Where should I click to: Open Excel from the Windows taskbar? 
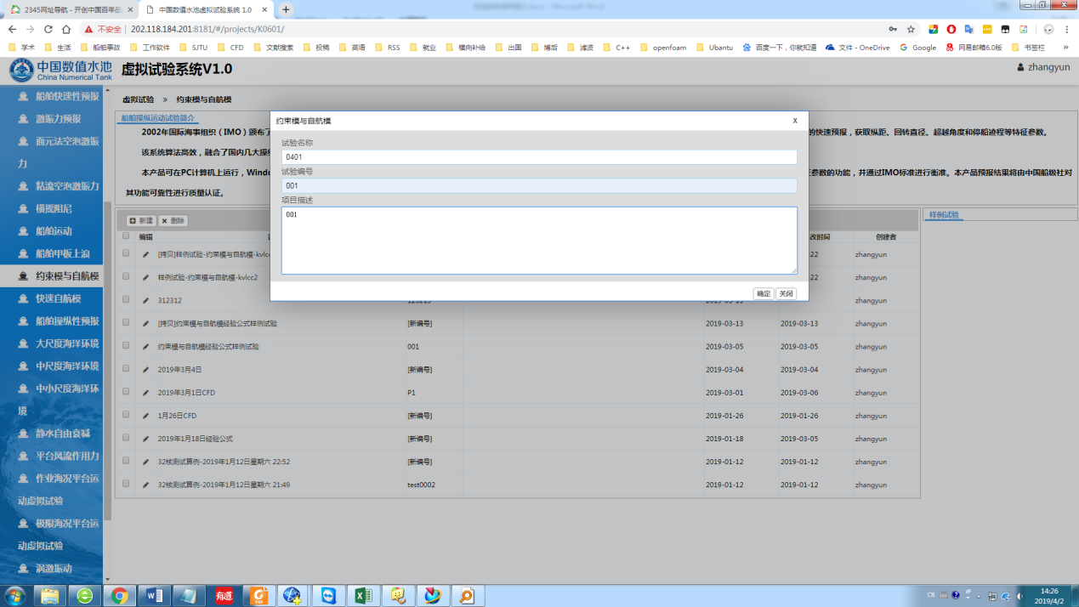pyautogui.click(x=363, y=595)
